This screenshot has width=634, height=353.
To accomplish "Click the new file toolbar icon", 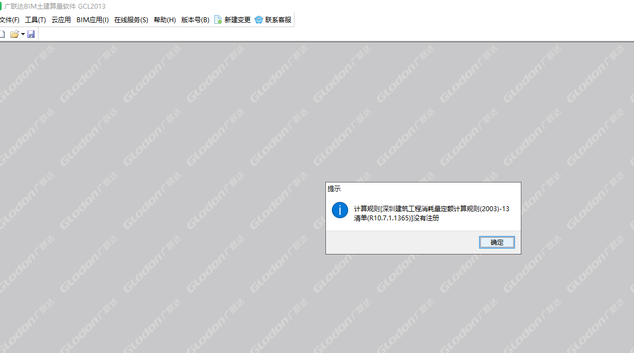I will click(2, 34).
